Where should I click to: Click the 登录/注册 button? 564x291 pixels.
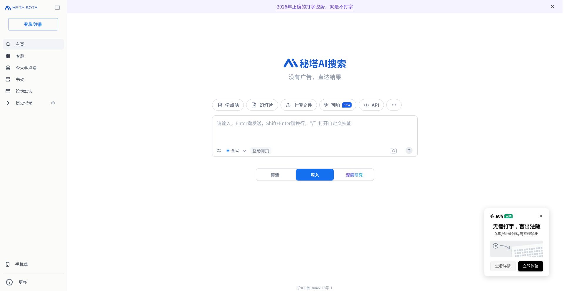click(x=33, y=24)
